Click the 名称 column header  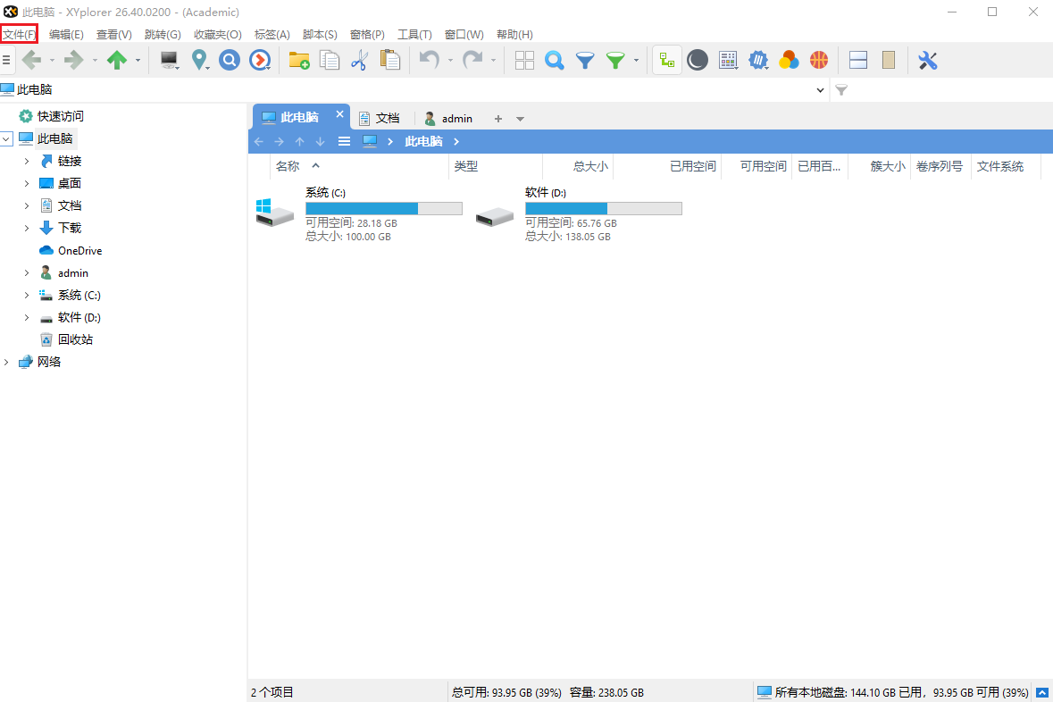288,166
